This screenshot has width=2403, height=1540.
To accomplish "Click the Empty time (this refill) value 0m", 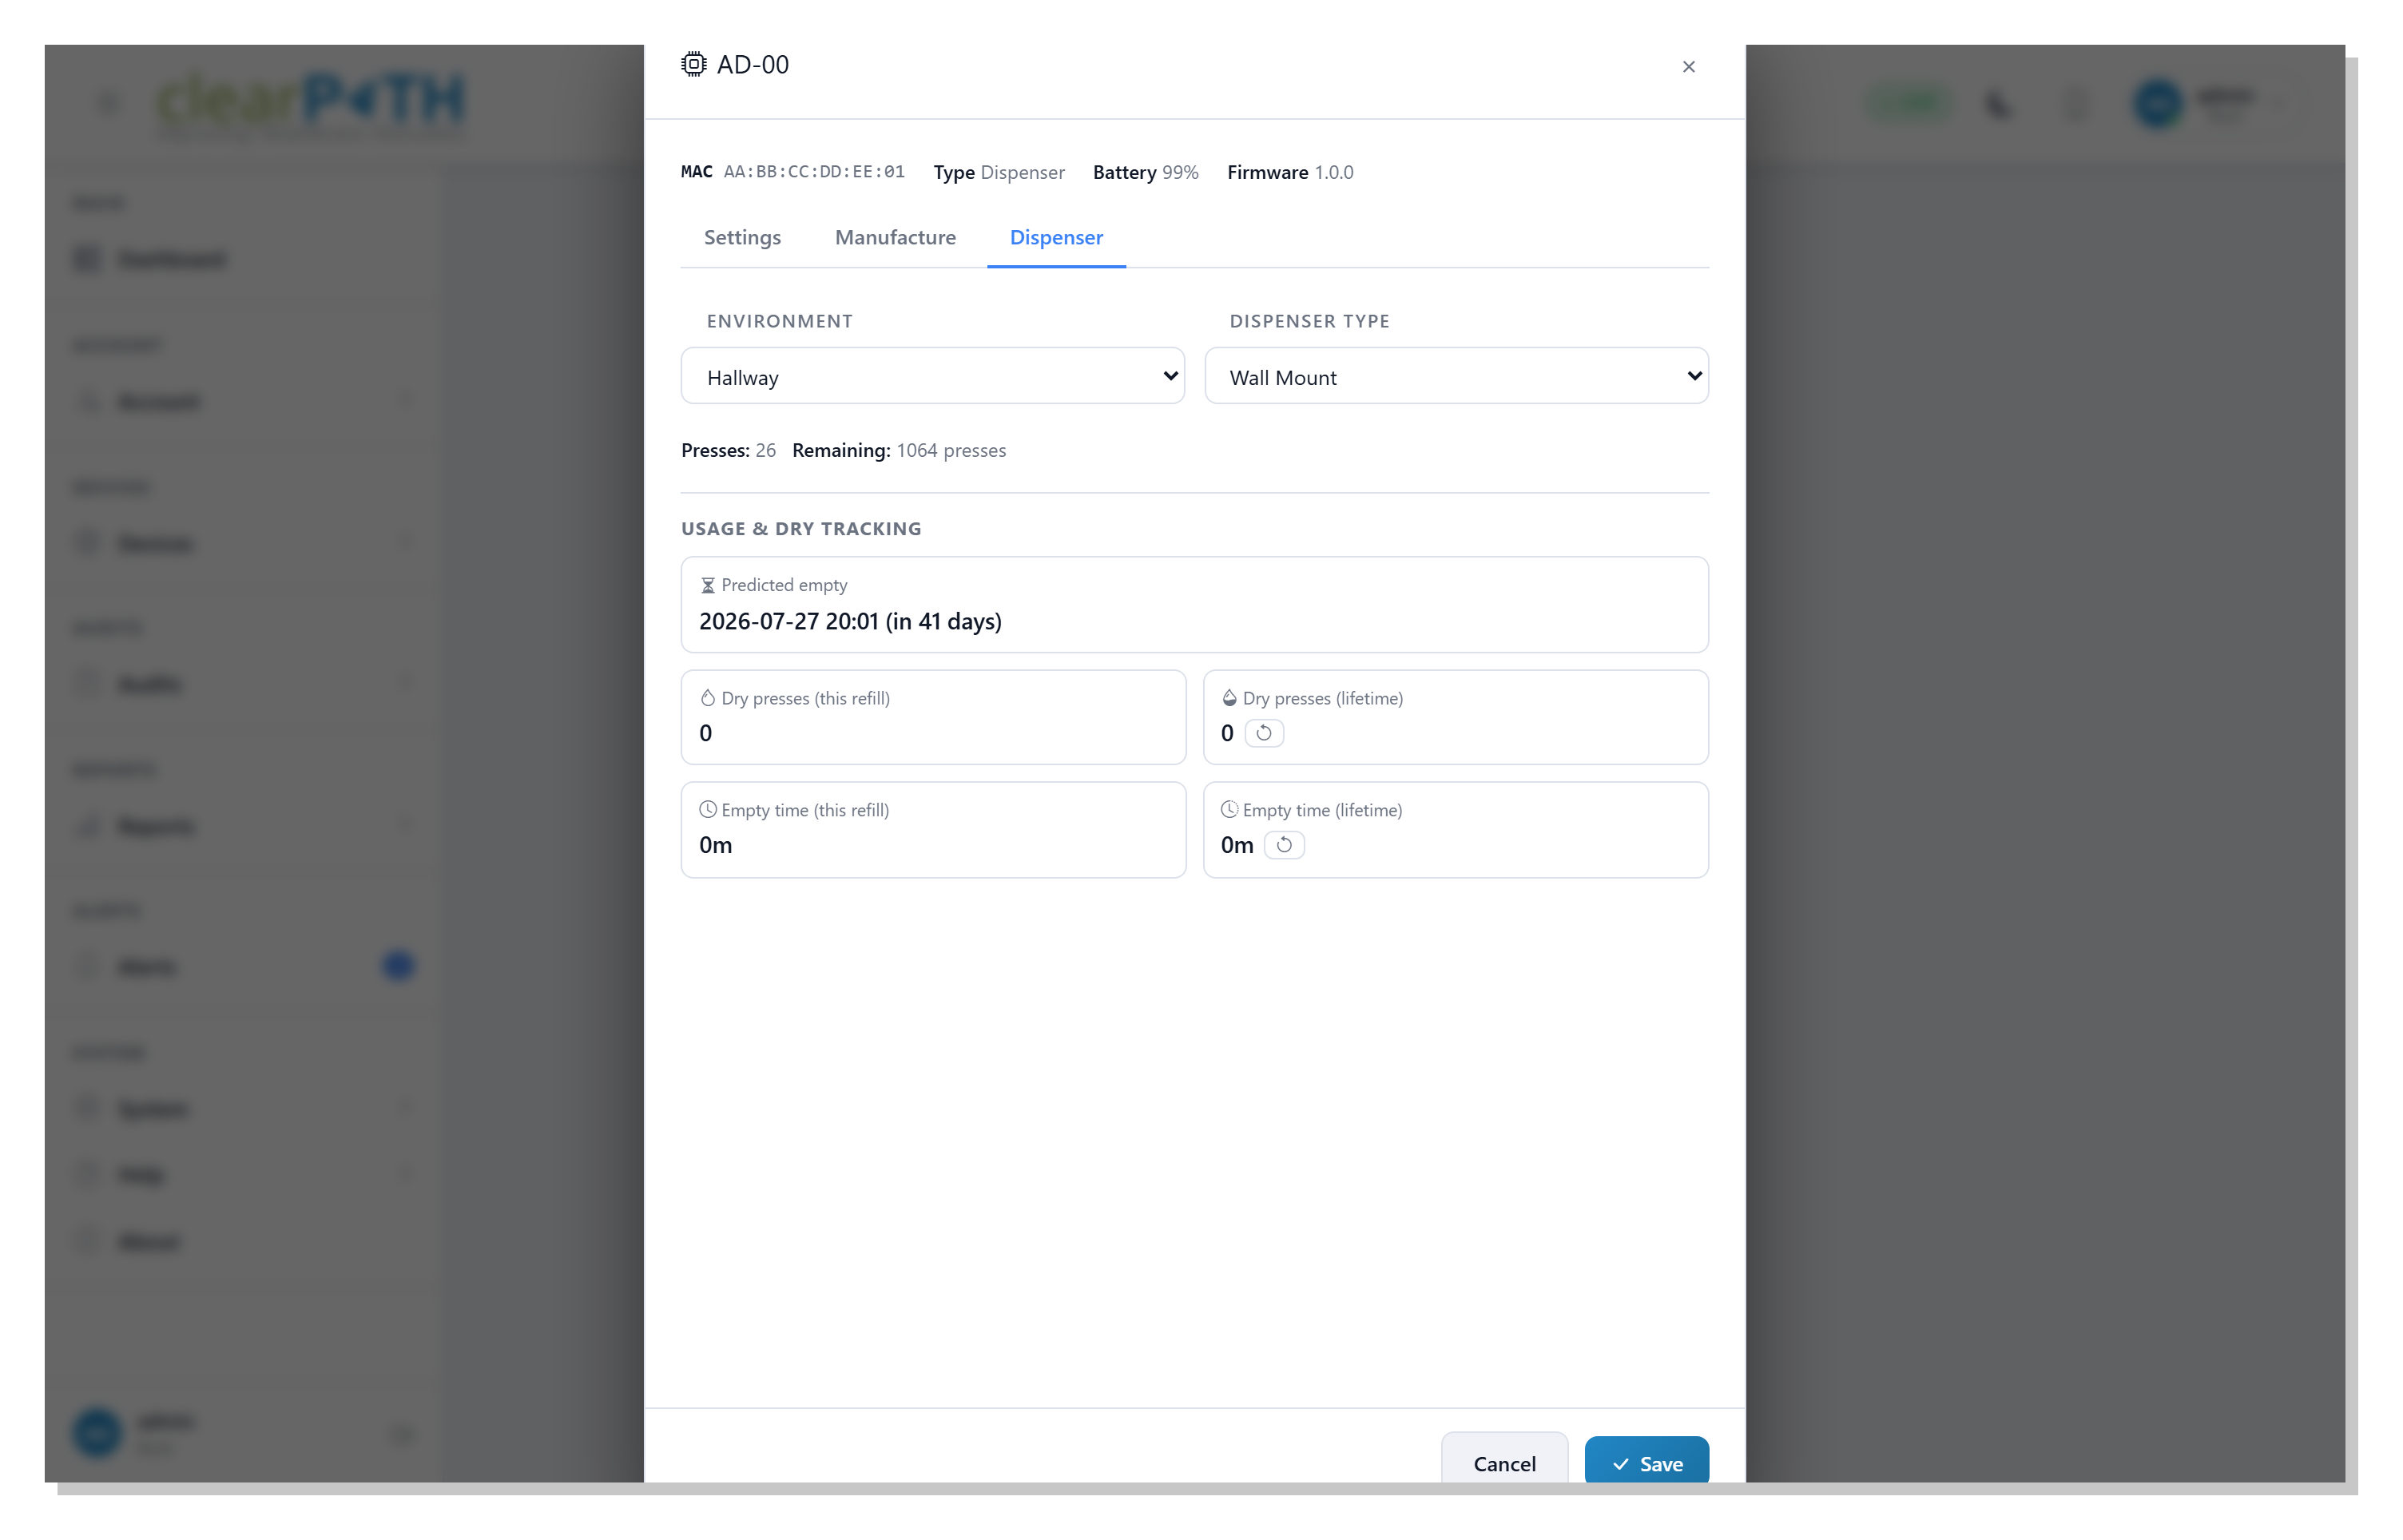I will pos(715,845).
